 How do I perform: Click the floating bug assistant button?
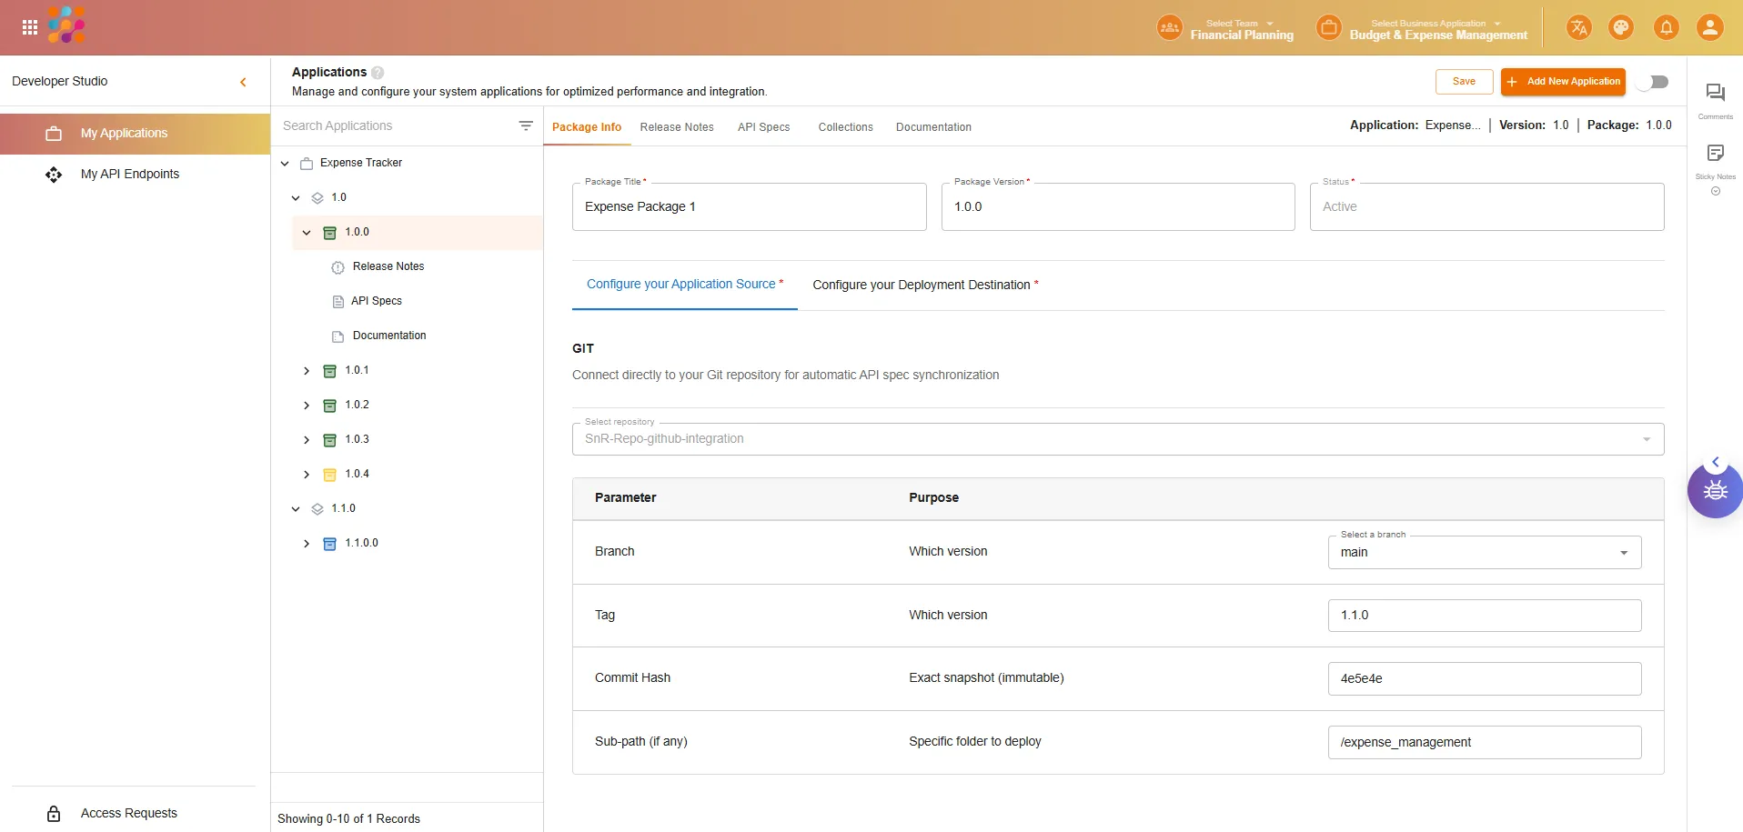pos(1715,491)
